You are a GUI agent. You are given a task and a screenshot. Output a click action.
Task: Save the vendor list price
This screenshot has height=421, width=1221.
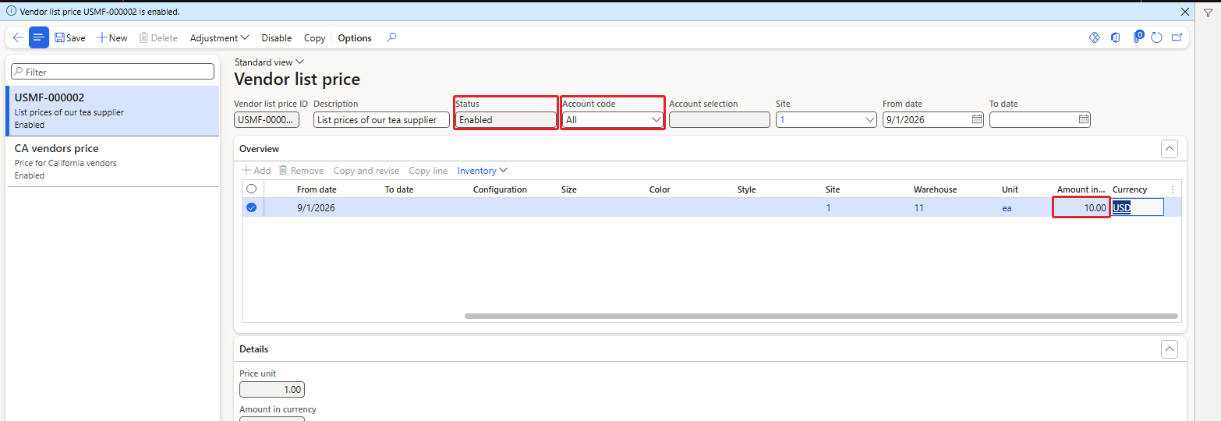70,37
